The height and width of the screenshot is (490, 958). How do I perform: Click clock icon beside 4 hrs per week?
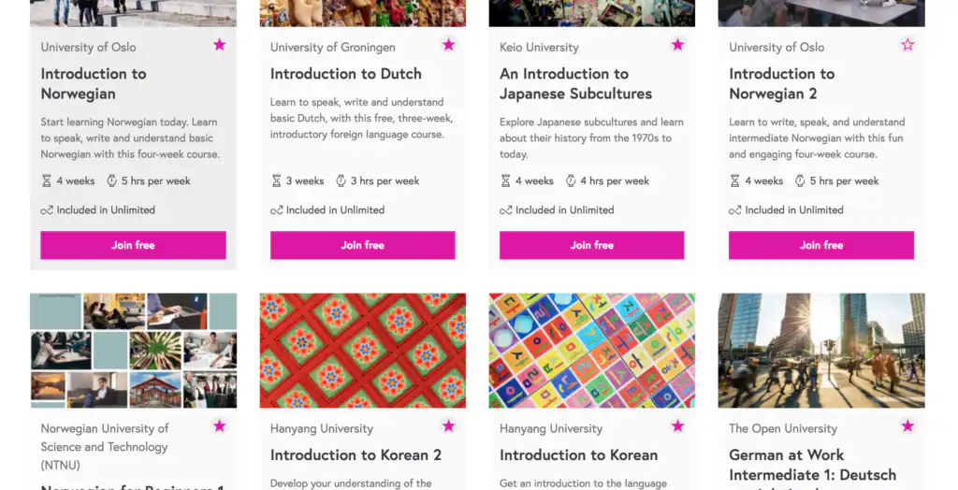coord(571,180)
